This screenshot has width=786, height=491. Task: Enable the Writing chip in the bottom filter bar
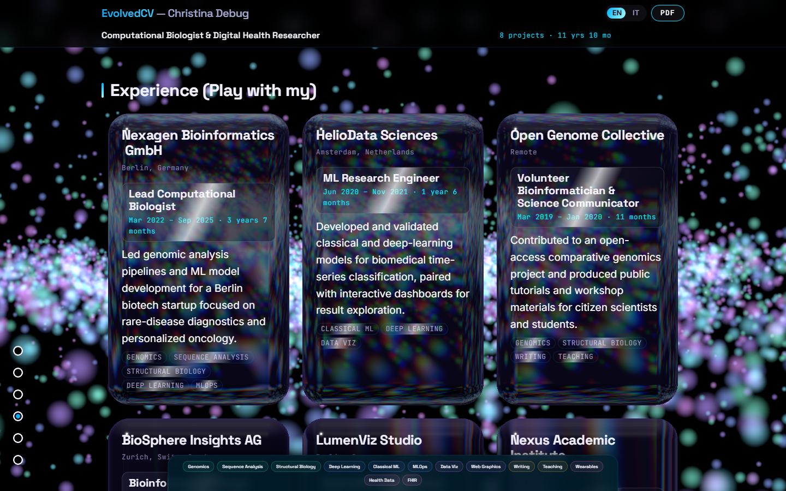[522, 466]
